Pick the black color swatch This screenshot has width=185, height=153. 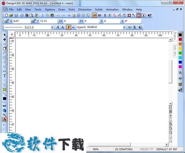(x=180, y=35)
